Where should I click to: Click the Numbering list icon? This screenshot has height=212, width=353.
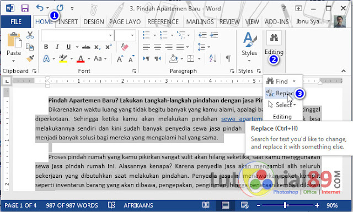[x=164, y=35]
